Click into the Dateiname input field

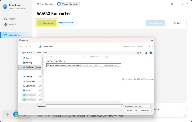(84, 106)
